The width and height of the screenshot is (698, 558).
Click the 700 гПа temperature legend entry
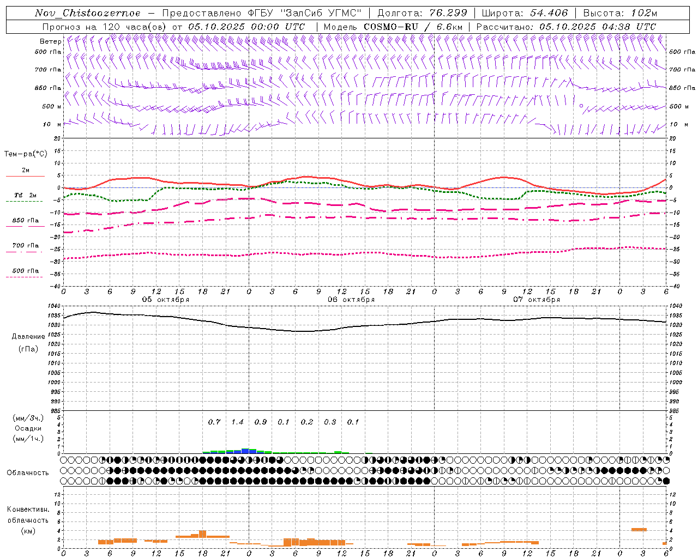(x=26, y=245)
